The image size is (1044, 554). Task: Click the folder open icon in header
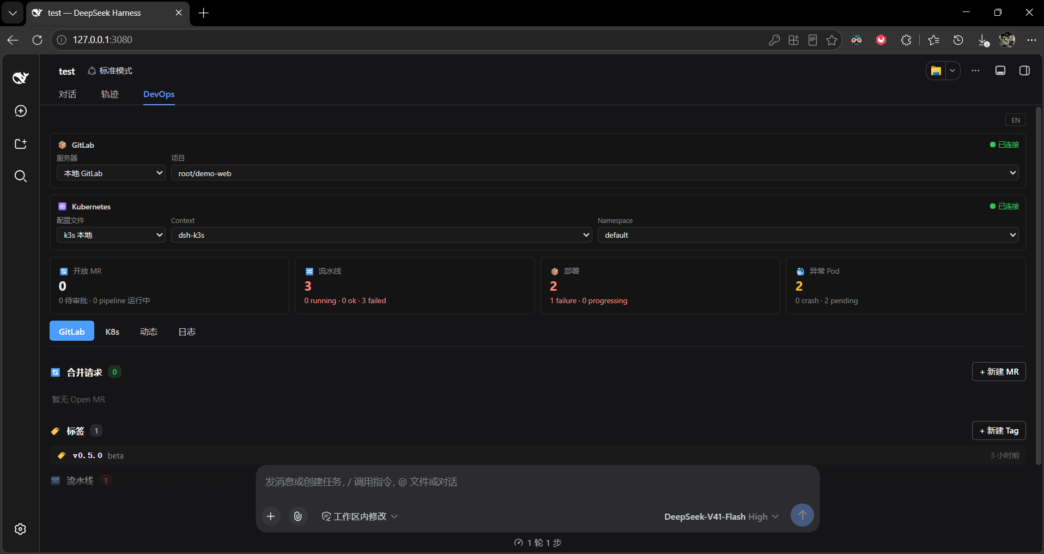click(x=936, y=71)
